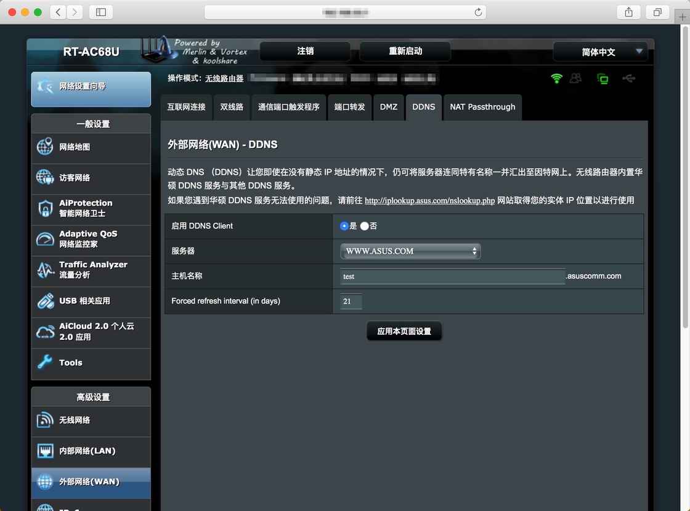690x511 pixels.
Task: Select 否 to disable DDNS Client
Action: [x=365, y=226]
